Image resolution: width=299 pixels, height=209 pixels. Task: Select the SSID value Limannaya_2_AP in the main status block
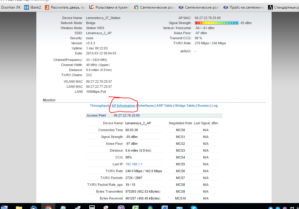click(99, 33)
